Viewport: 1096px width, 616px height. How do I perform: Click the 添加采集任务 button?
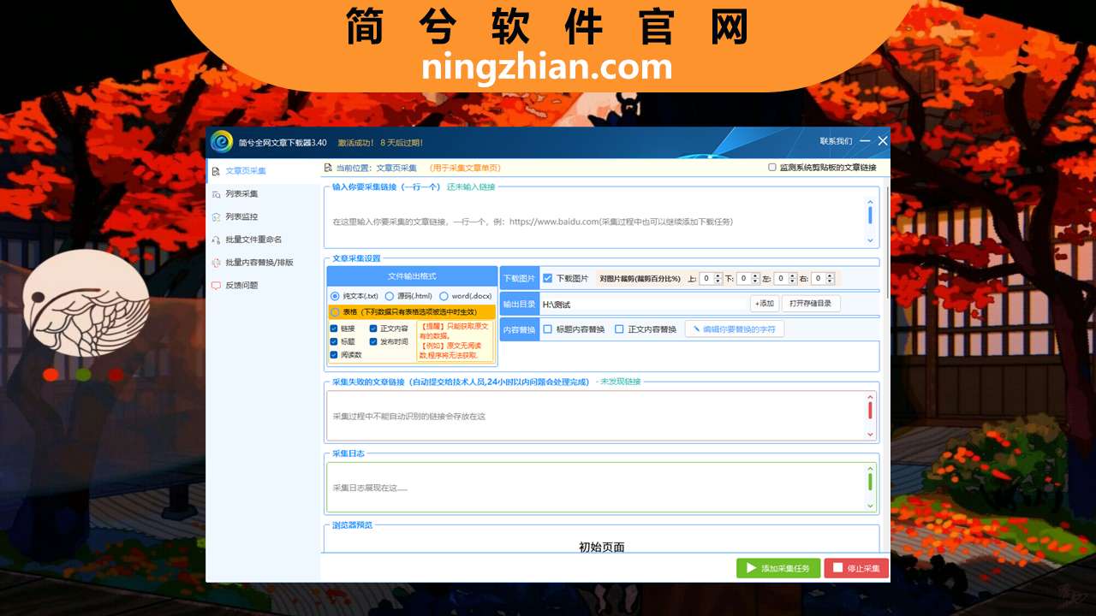(778, 568)
